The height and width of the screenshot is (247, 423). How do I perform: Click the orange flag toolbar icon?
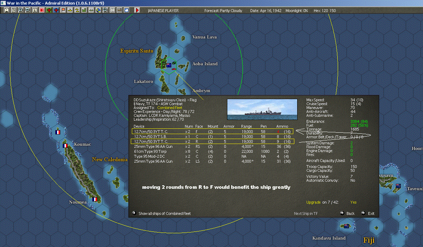pos(63,11)
